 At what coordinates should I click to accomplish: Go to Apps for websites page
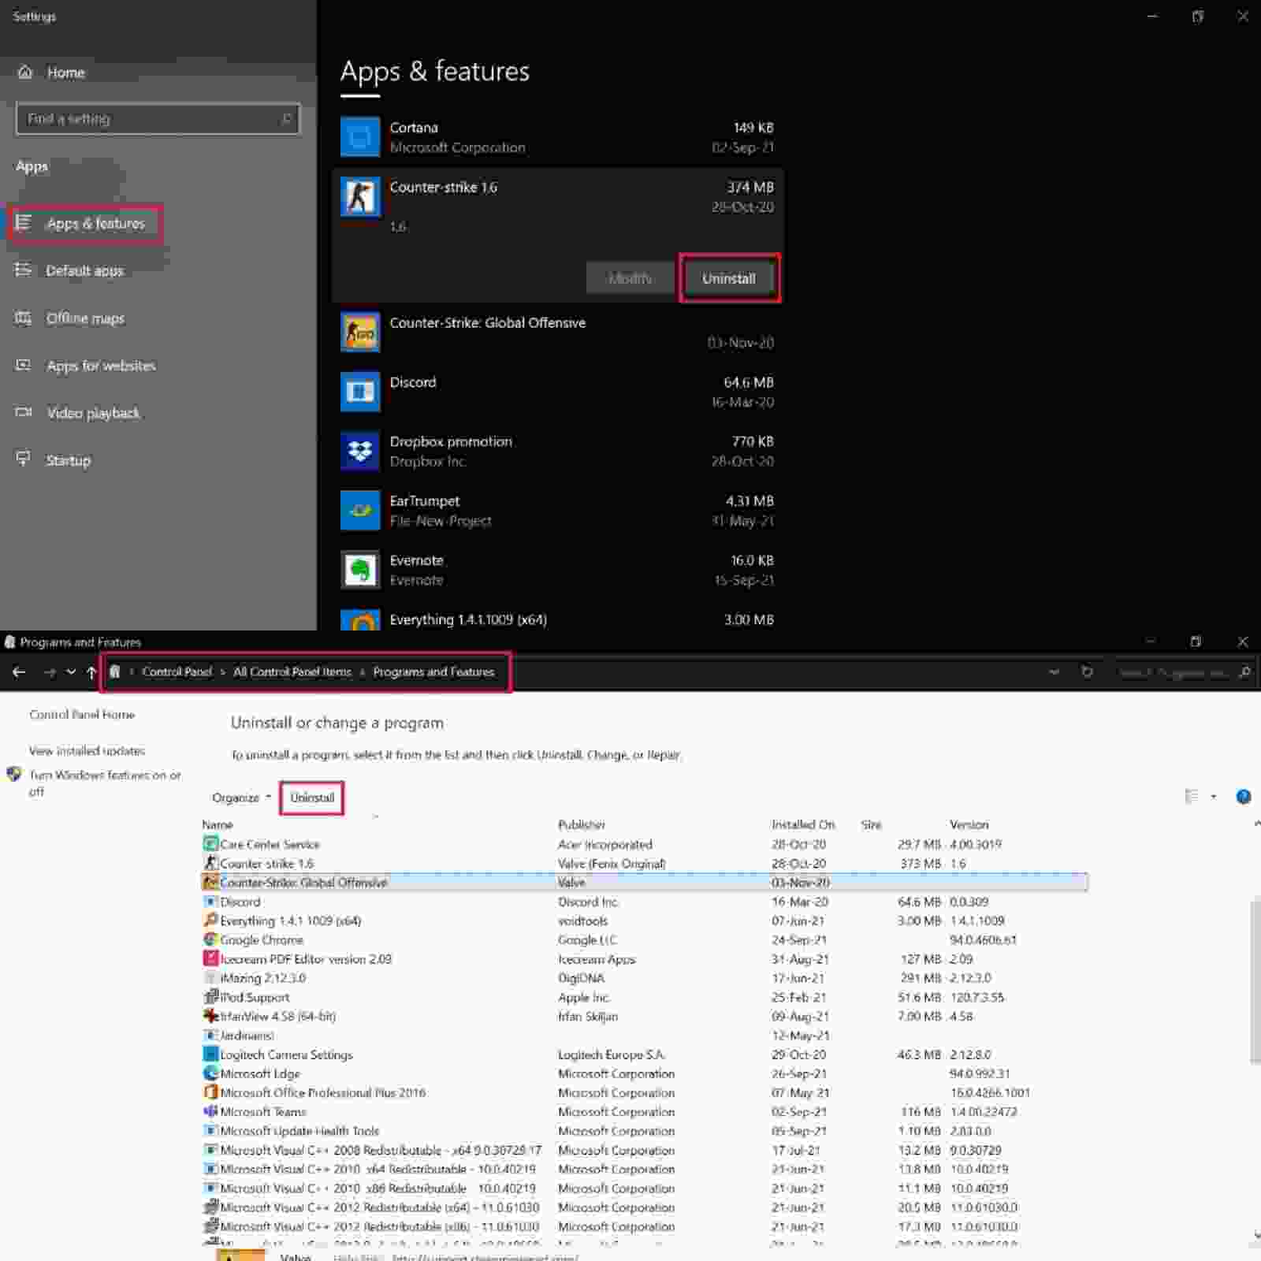[x=101, y=366]
